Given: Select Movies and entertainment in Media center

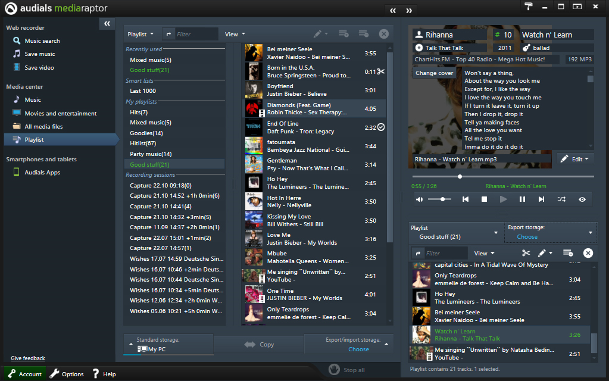Looking at the screenshot, I should [60, 114].
